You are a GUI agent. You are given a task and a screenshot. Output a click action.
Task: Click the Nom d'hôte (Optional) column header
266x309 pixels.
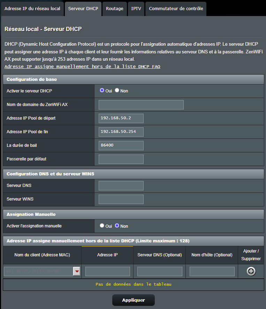tap(212, 255)
